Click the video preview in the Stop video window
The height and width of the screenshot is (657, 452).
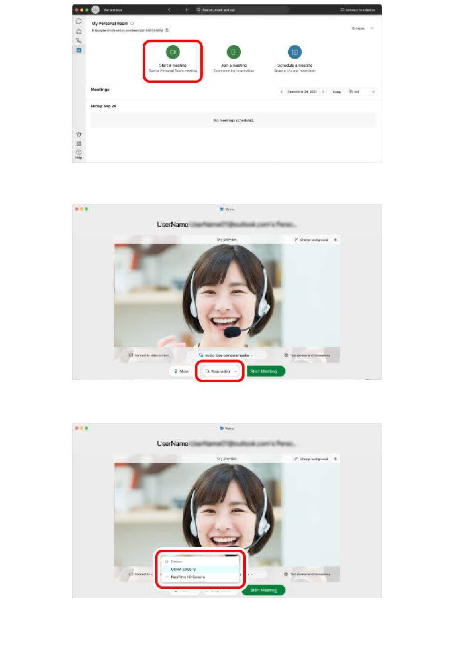pyautogui.click(x=227, y=295)
